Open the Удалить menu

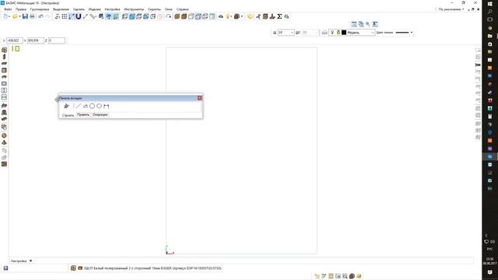[79, 9]
